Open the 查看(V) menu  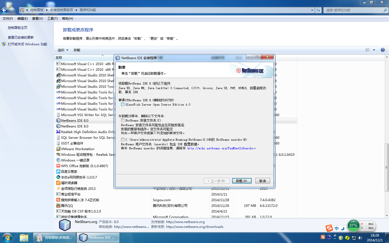38,19
